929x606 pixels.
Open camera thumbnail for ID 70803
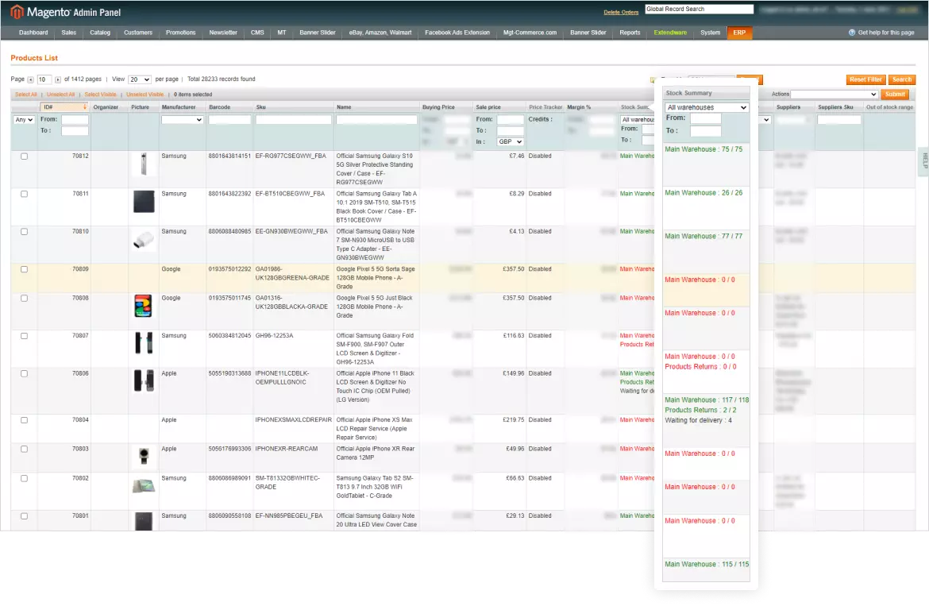click(x=144, y=456)
